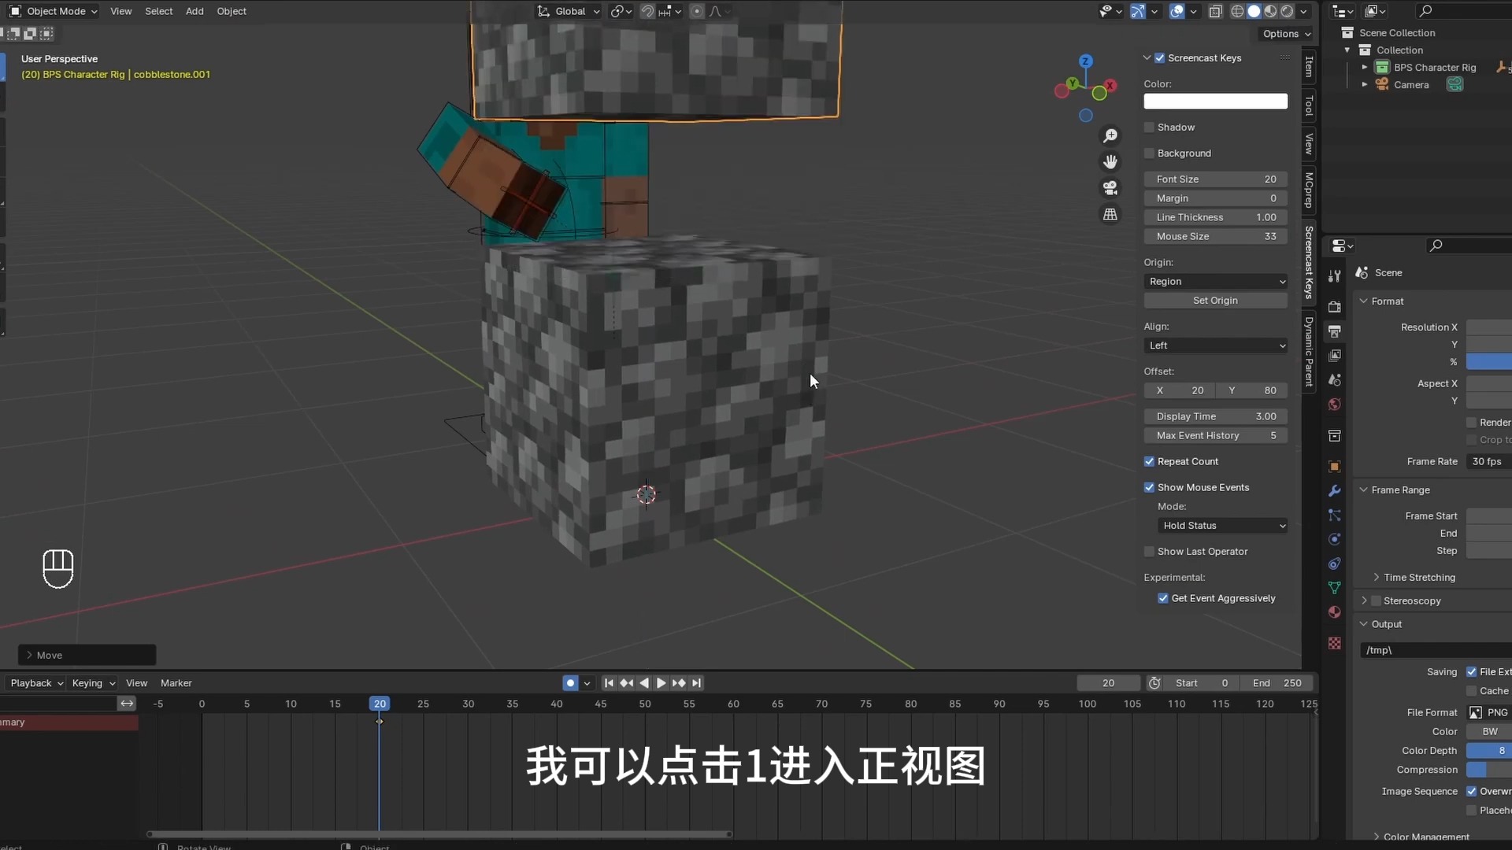Uncheck Repeat Count in Screencast Keys
The width and height of the screenshot is (1512, 850).
point(1150,461)
